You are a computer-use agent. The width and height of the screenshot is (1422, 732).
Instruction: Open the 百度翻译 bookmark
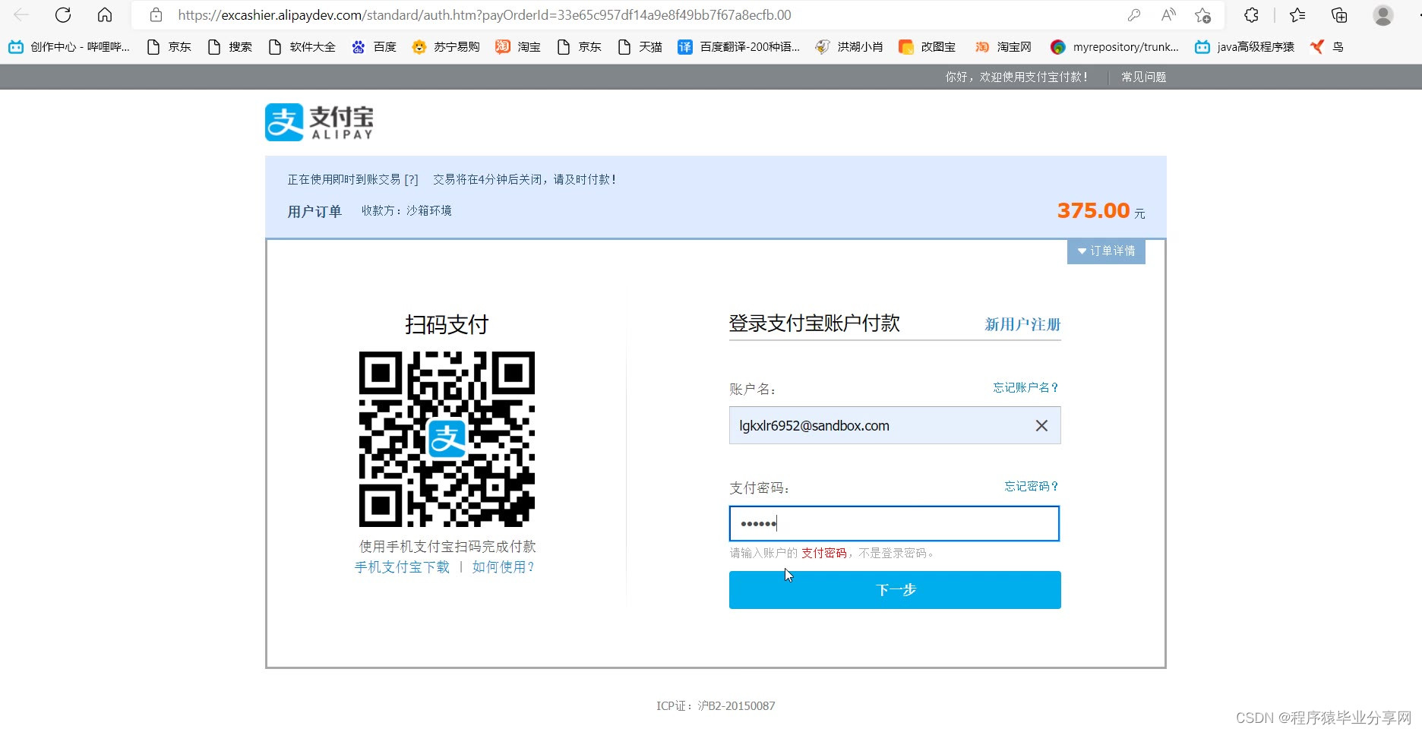(x=739, y=47)
